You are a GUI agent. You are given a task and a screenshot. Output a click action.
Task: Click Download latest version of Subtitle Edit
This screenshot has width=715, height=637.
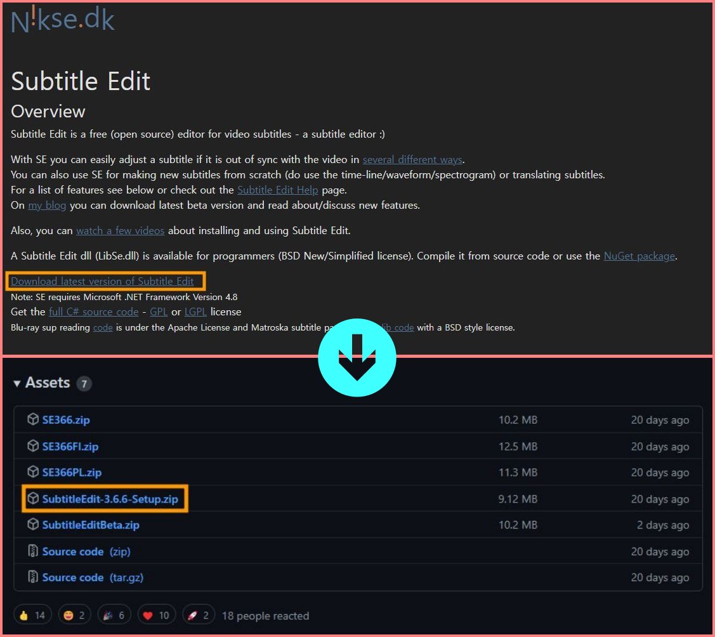(x=102, y=281)
